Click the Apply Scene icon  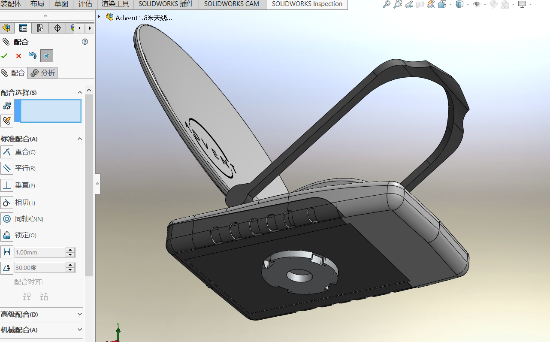point(505,4)
